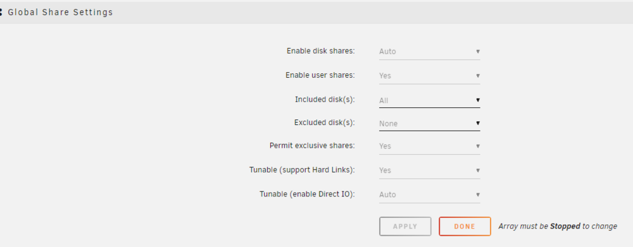
Task: Click the Tunable (support Hard Links) label
Action: (x=302, y=170)
